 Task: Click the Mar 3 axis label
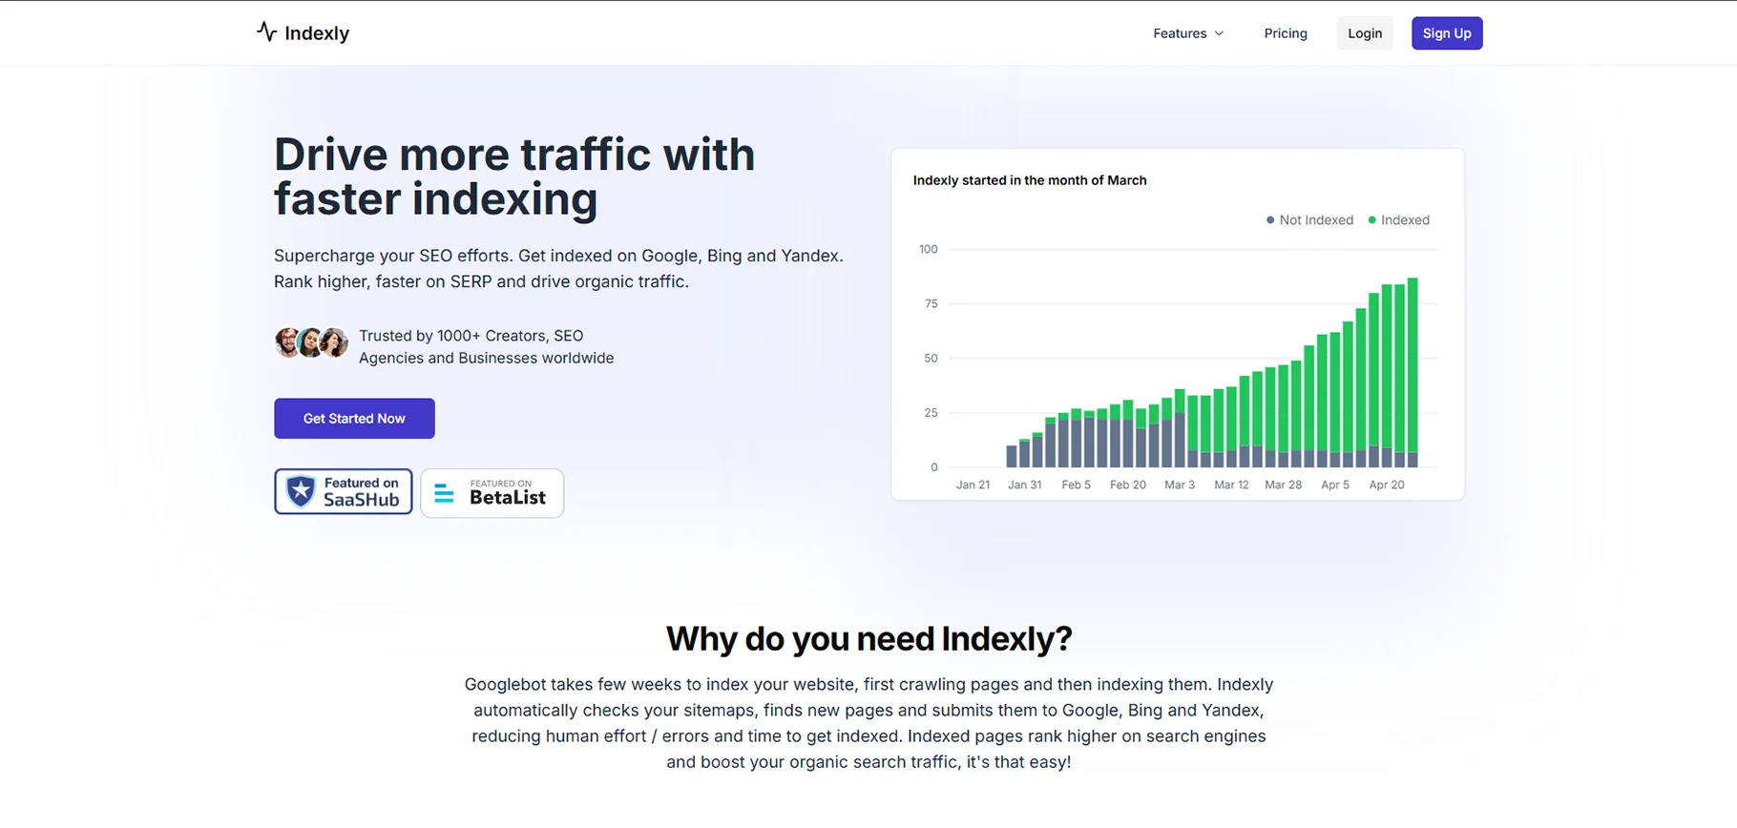point(1180,485)
